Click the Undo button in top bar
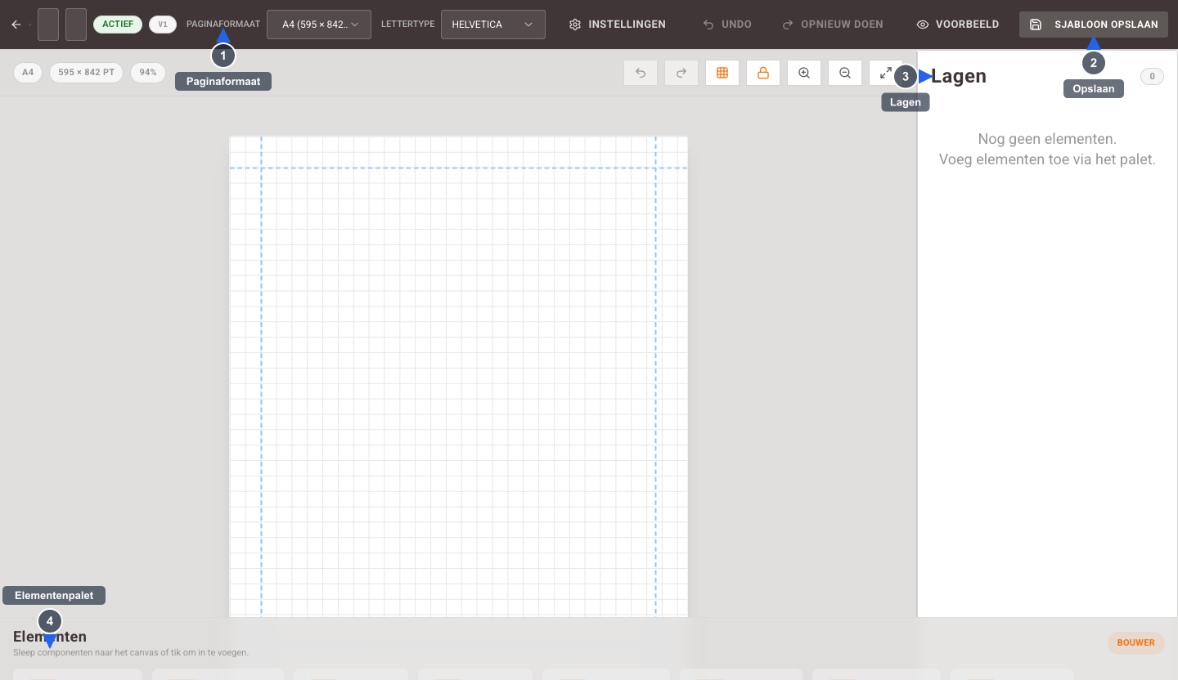This screenshot has width=1178, height=680. click(727, 25)
